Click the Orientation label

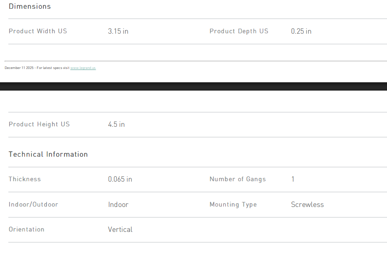point(27,229)
